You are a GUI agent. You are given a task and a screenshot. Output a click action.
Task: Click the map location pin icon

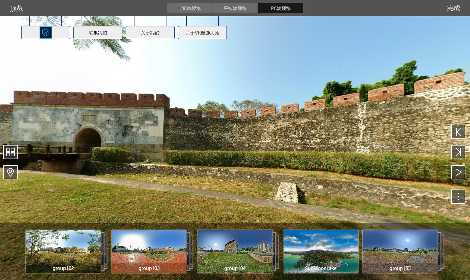pos(10,172)
